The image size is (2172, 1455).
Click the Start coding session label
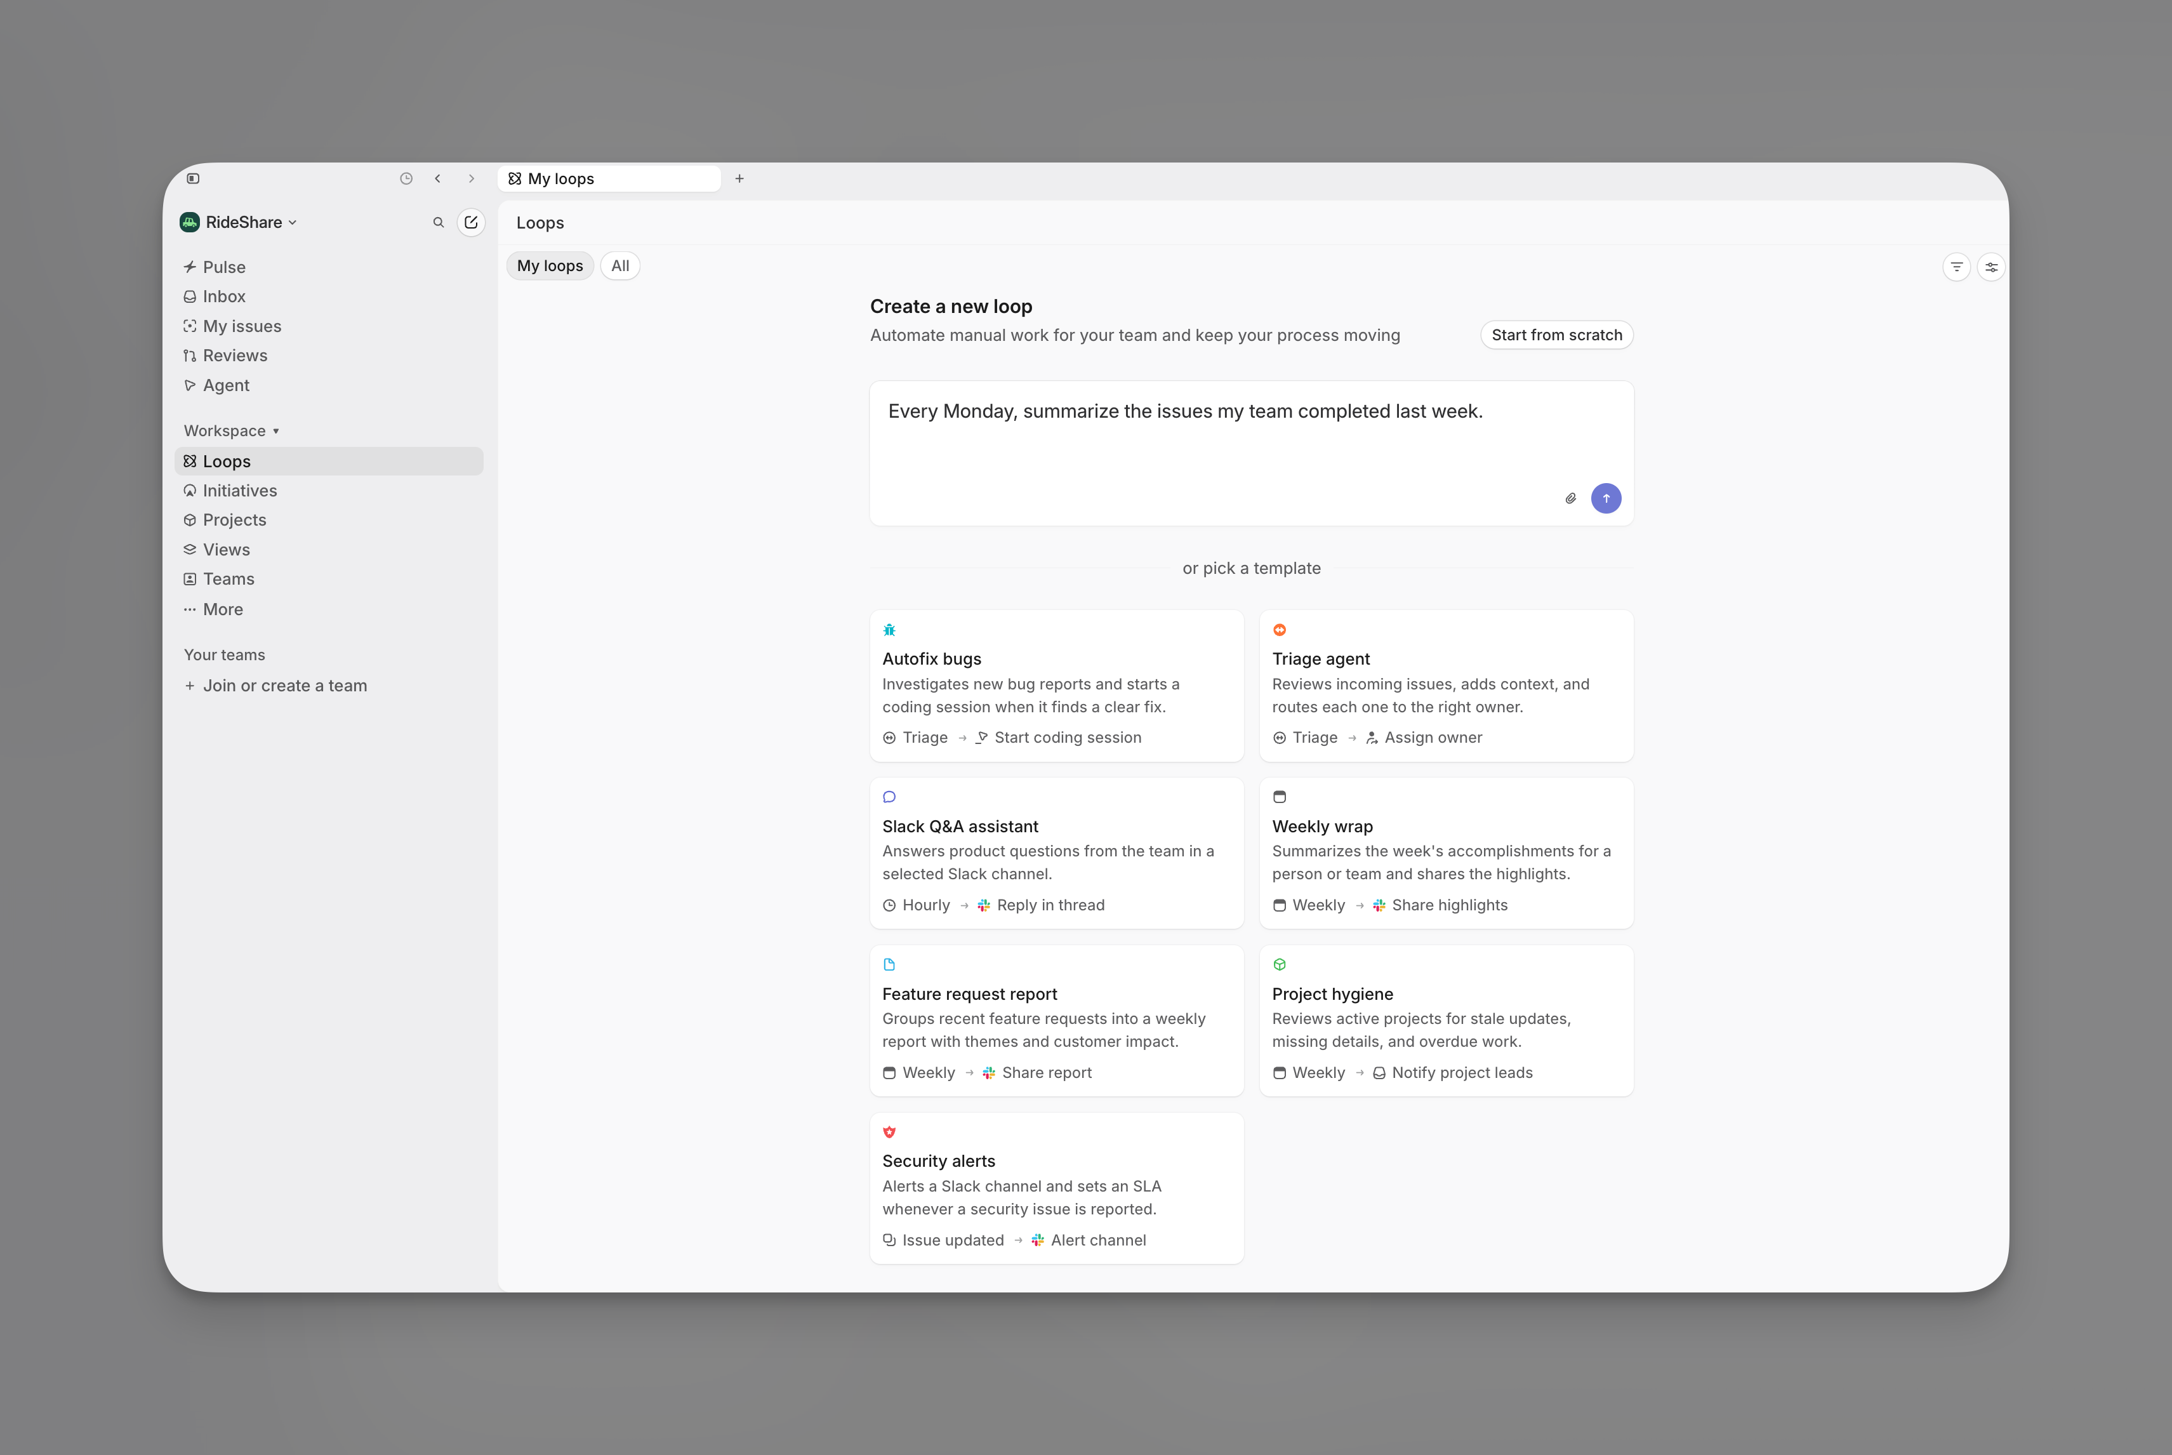1068,738
